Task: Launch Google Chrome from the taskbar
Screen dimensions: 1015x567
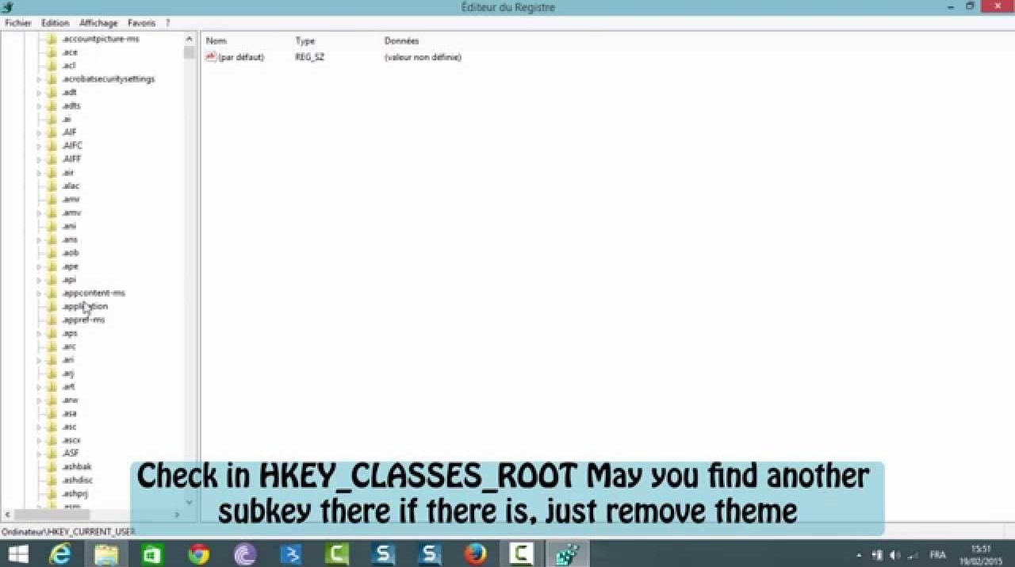Action: (x=198, y=554)
